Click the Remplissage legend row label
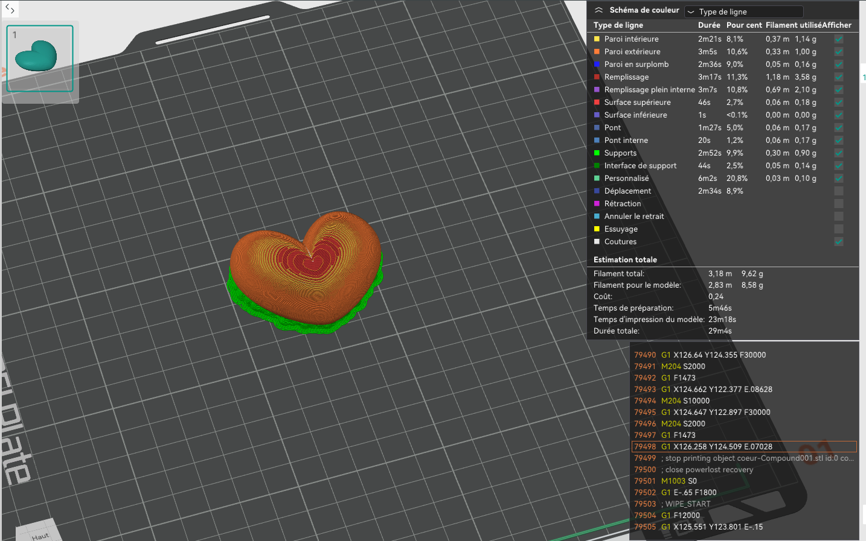The height and width of the screenshot is (541, 866). [x=626, y=77]
